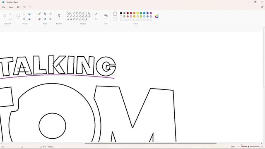Image resolution: width=265 pixels, height=149 pixels.
Task: Click the Resize and skew icon
Action: click(x=24, y=19)
